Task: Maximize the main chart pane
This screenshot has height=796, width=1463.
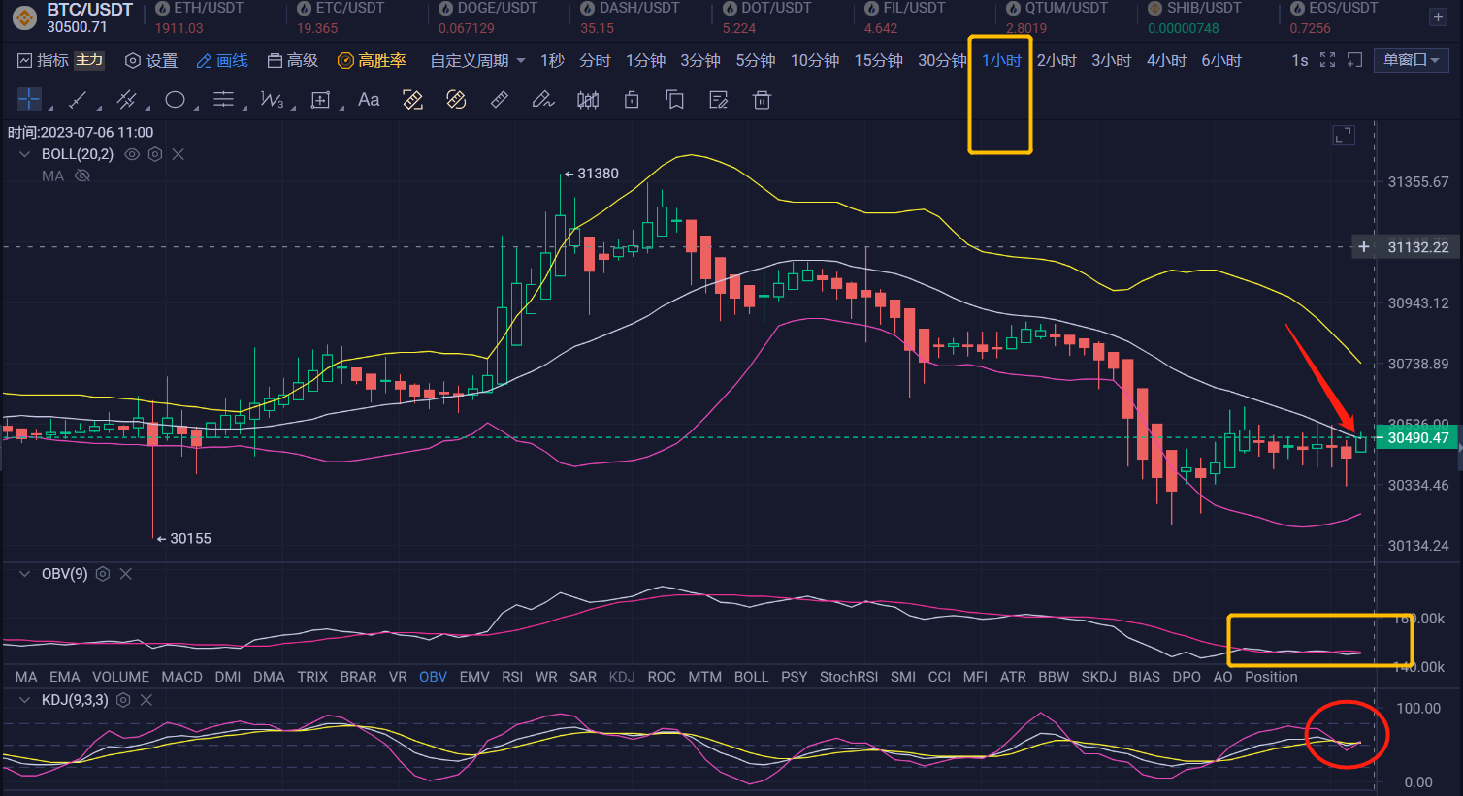Action: [1344, 136]
